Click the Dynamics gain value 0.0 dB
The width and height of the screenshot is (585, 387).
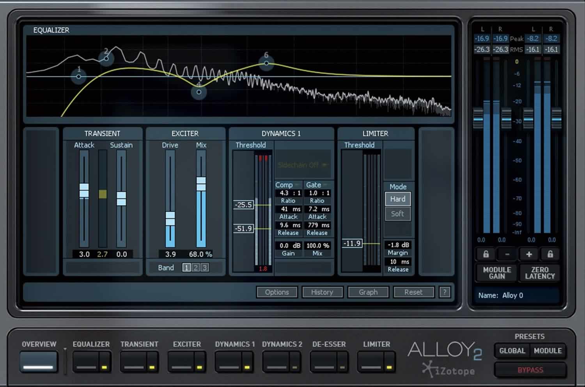[x=288, y=246]
